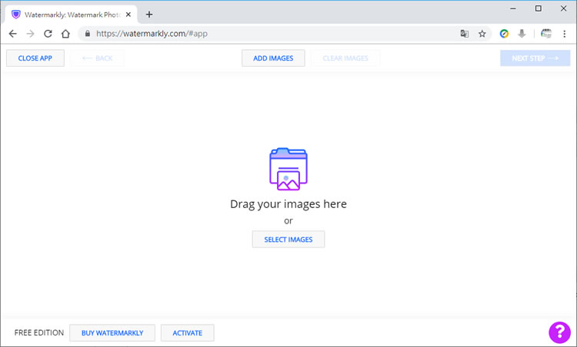Viewport: 577px width, 347px height.
Task: Click the colorful circular extension icon
Action: (505, 34)
